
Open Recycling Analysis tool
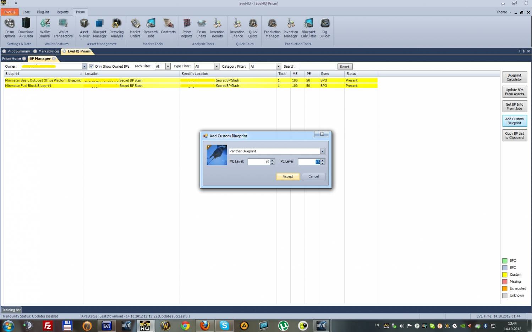pyautogui.click(x=116, y=28)
